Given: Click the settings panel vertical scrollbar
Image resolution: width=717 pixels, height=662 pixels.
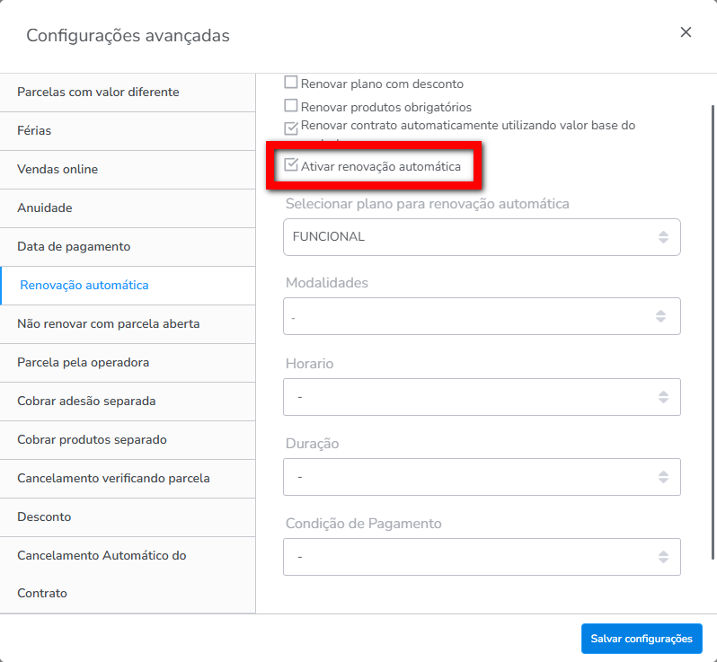Looking at the screenshot, I should [x=712, y=269].
